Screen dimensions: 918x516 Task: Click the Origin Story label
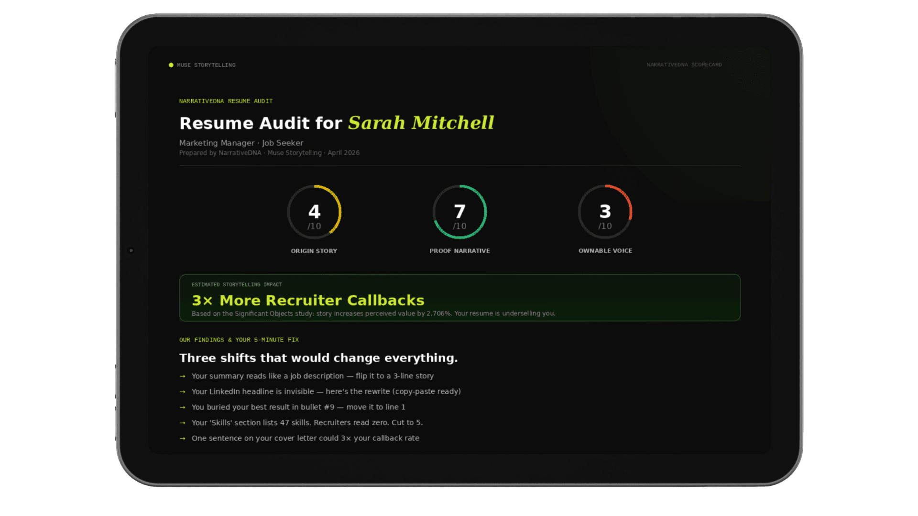point(314,251)
